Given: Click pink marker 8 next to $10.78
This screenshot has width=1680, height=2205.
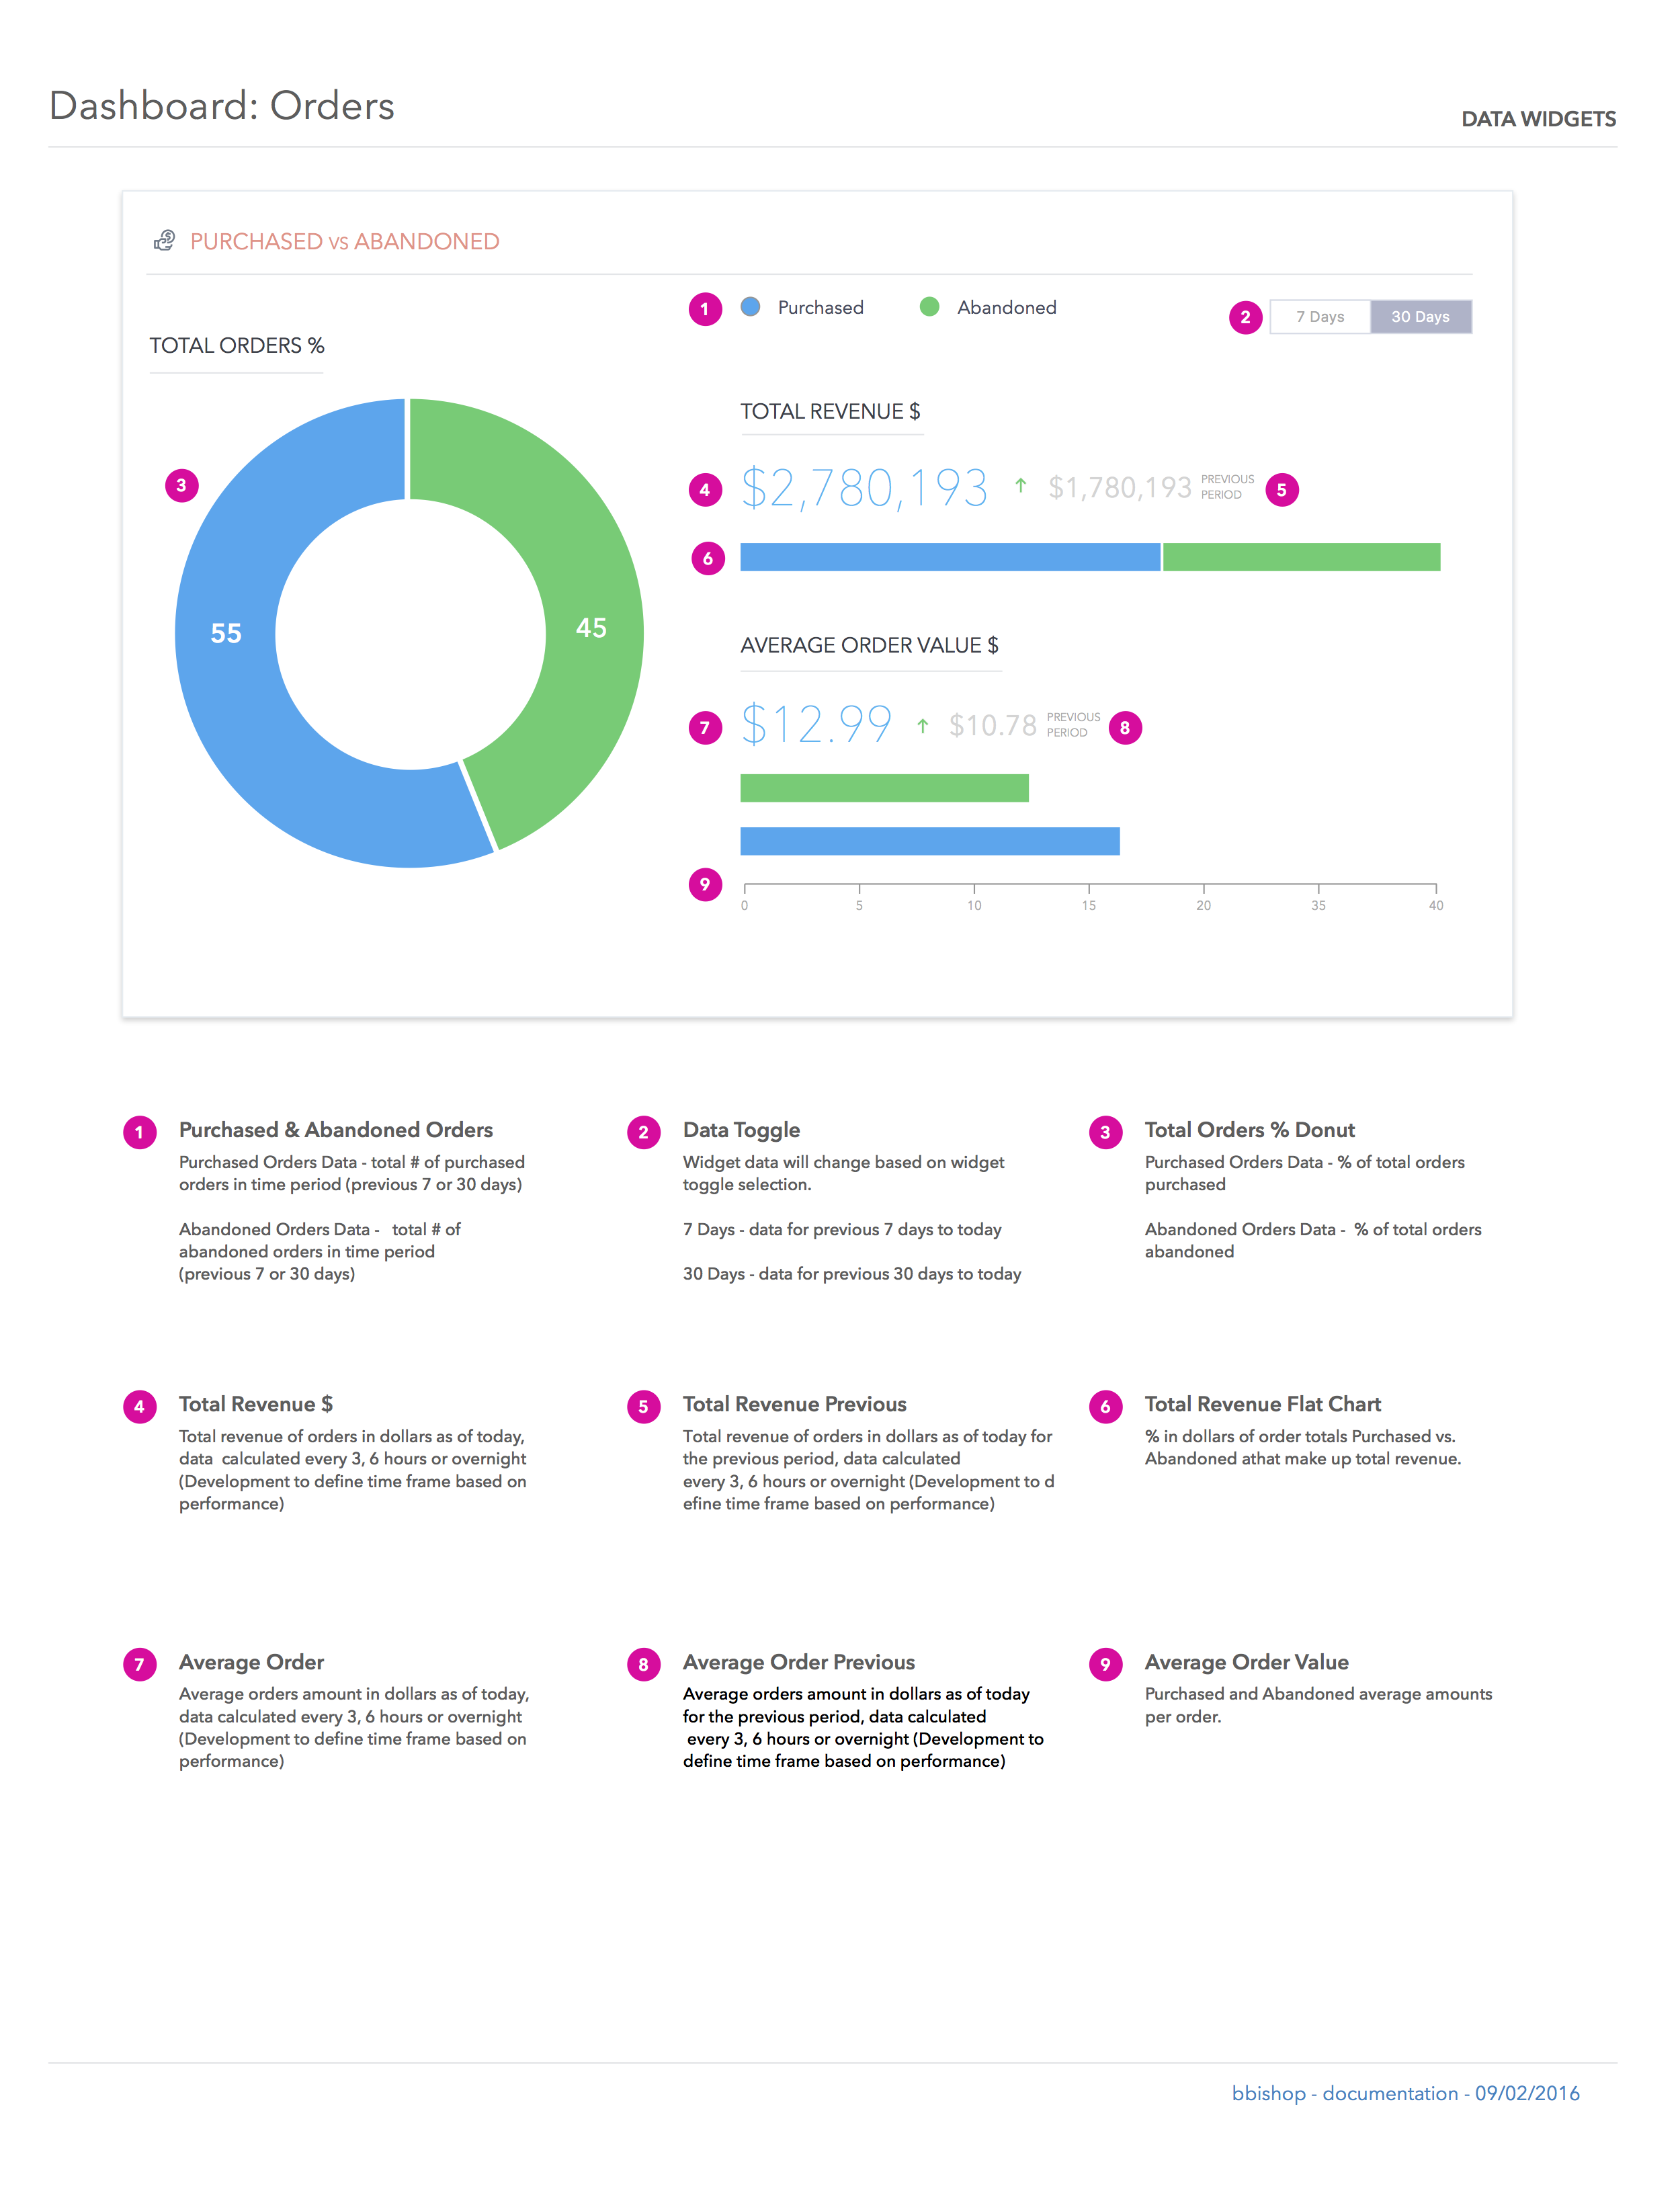Looking at the screenshot, I should 1124,728.
